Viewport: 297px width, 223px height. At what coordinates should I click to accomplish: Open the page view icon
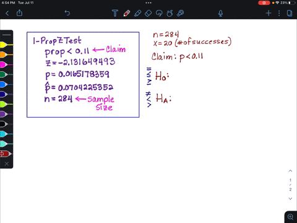tap(290, 13)
